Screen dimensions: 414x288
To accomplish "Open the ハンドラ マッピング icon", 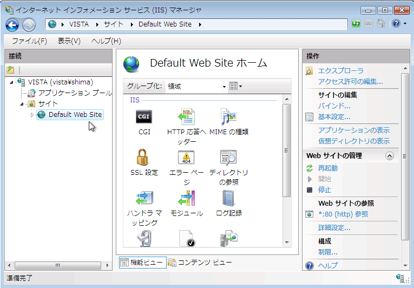I will pyautogui.click(x=144, y=198).
